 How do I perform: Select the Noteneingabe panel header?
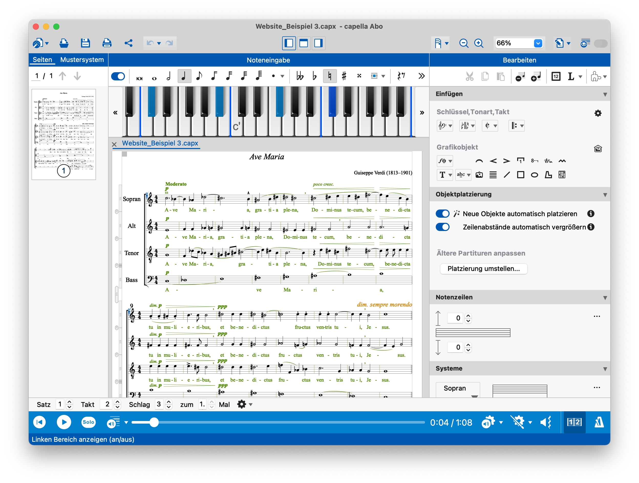268,60
